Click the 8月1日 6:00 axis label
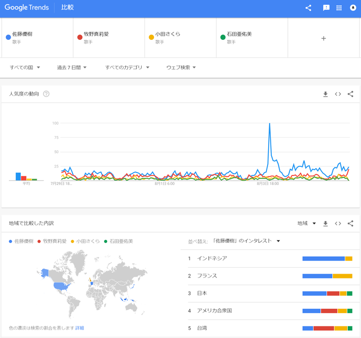The width and height of the screenshot is (361, 338). (165, 184)
